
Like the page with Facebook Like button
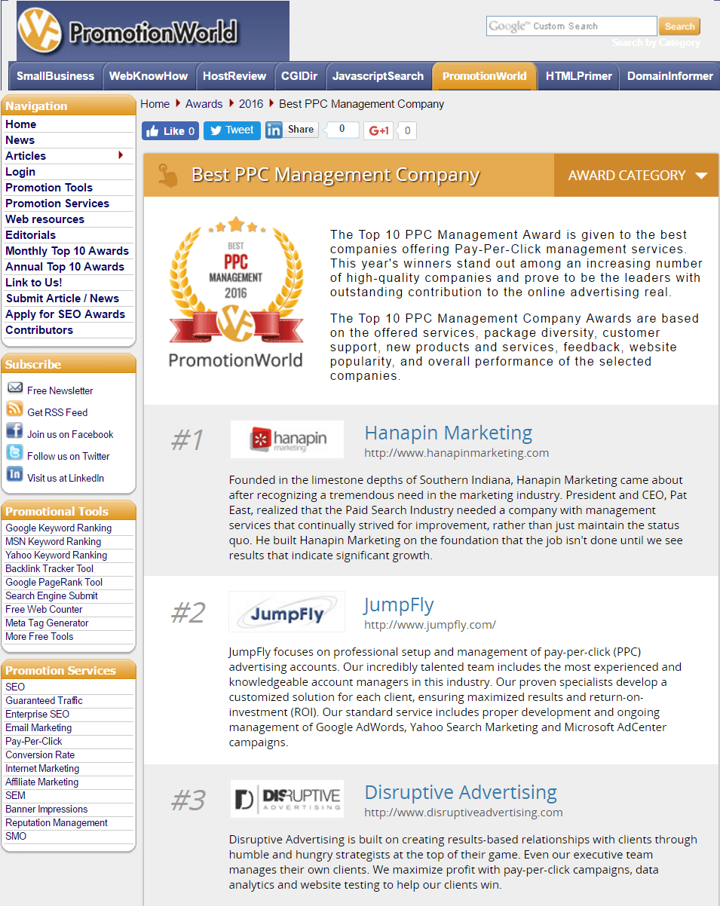click(x=170, y=131)
